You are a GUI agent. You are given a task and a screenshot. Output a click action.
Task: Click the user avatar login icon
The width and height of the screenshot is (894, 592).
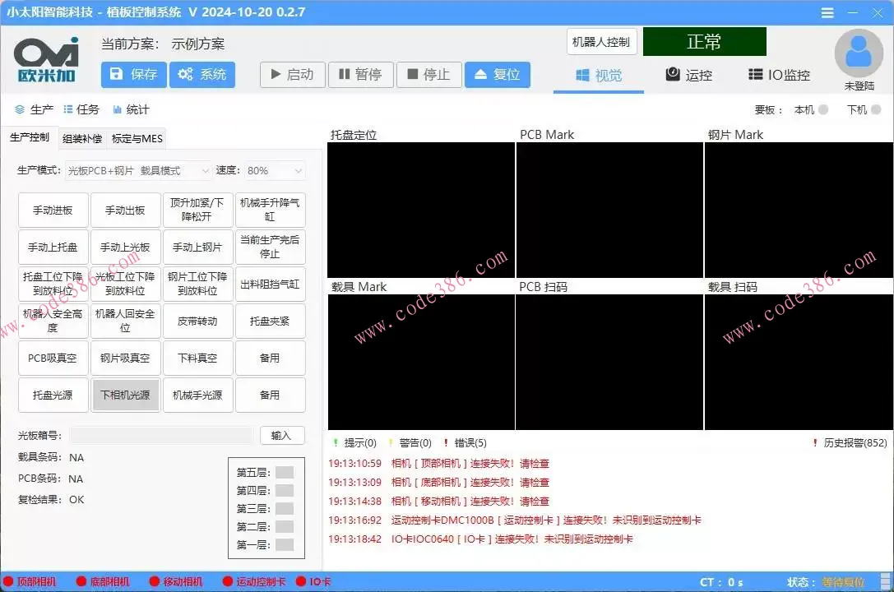pyautogui.click(x=859, y=53)
